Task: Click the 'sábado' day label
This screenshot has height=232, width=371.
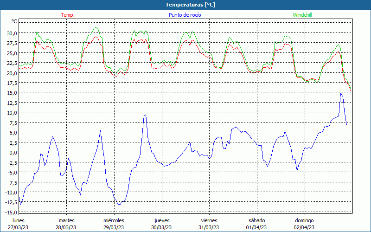Action: 257,220
